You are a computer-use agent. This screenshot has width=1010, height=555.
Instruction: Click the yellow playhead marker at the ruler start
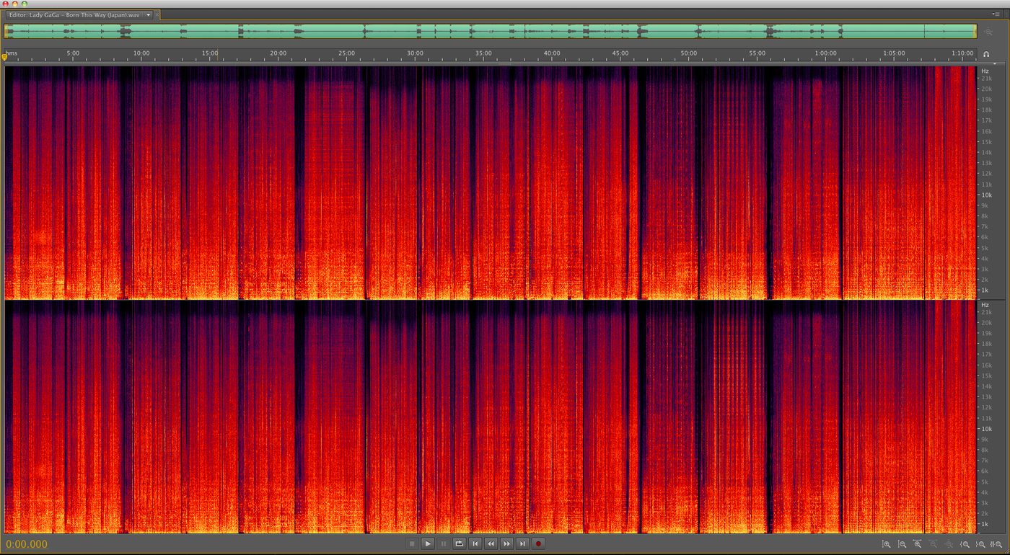(x=5, y=57)
